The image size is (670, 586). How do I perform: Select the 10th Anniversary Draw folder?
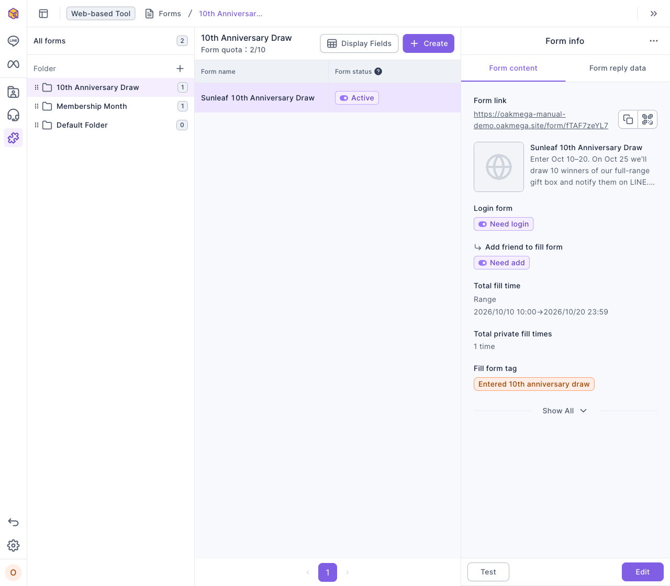tap(110, 87)
